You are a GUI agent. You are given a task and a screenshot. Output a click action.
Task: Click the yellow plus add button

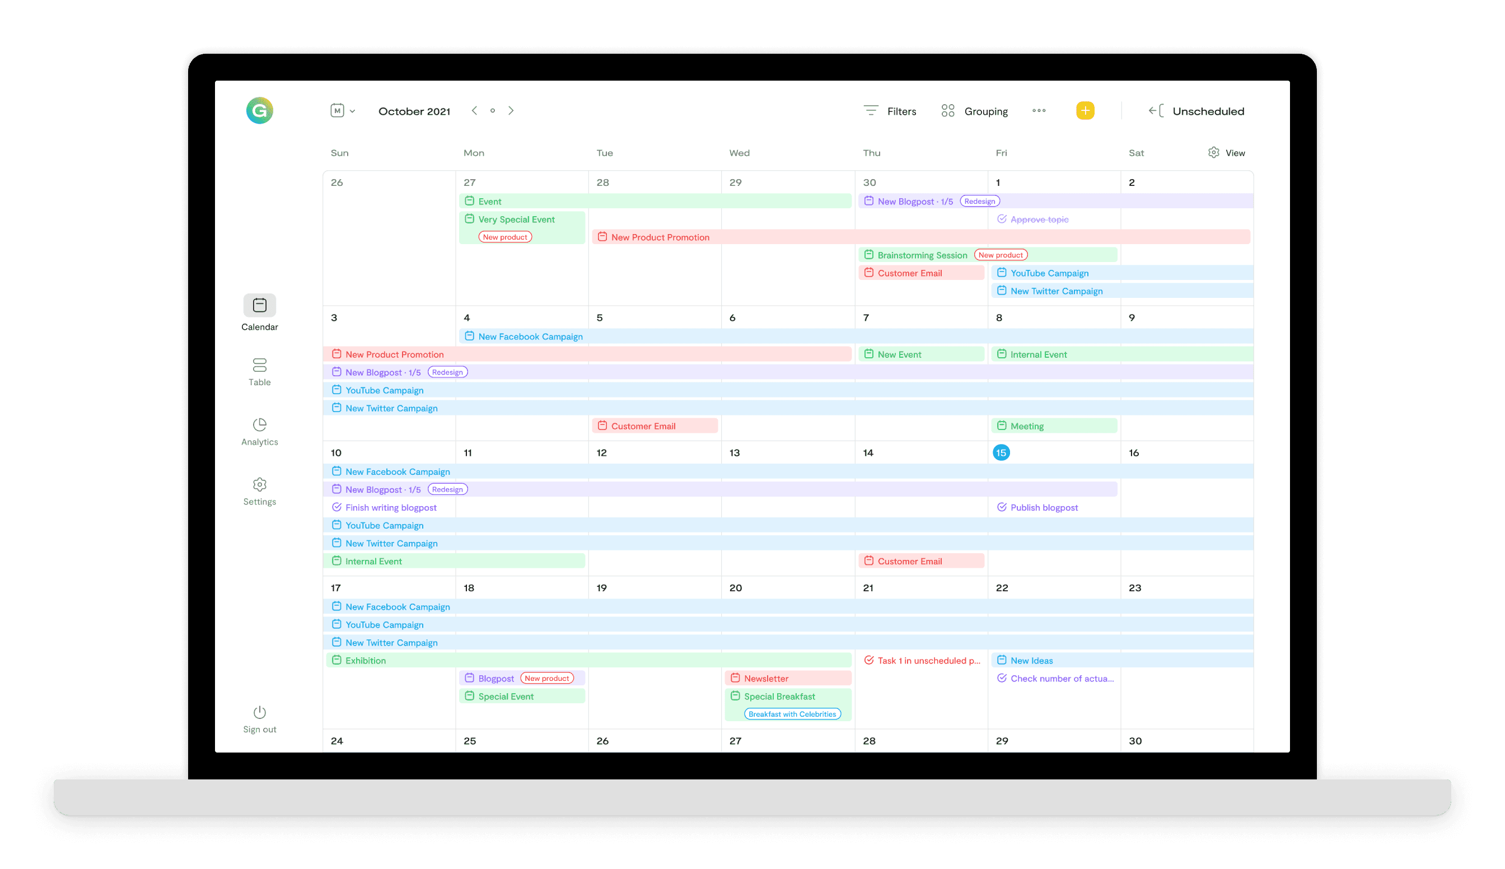click(x=1085, y=110)
